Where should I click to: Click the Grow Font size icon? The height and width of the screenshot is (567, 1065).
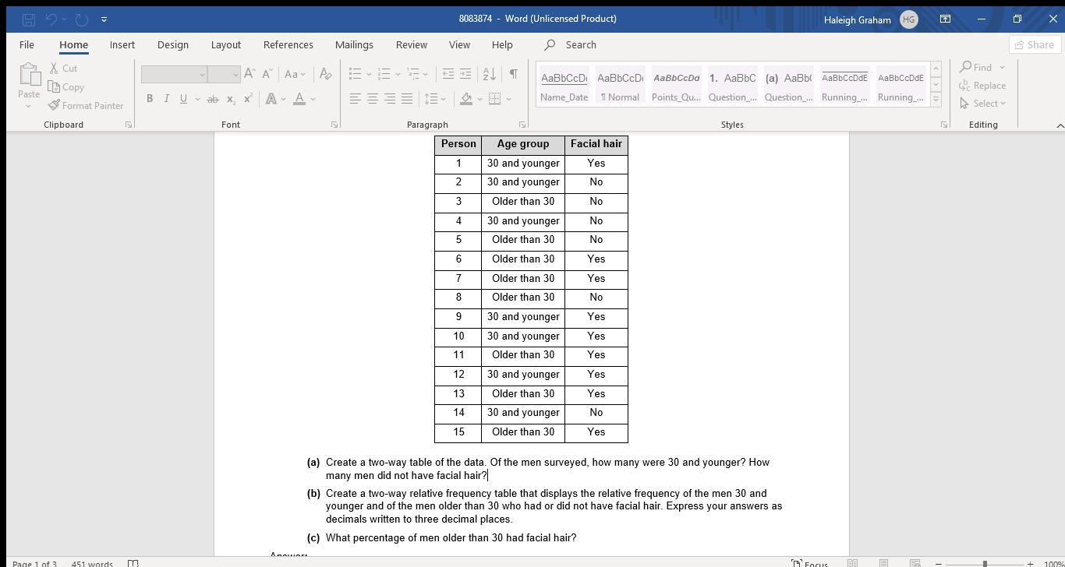(249, 74)
